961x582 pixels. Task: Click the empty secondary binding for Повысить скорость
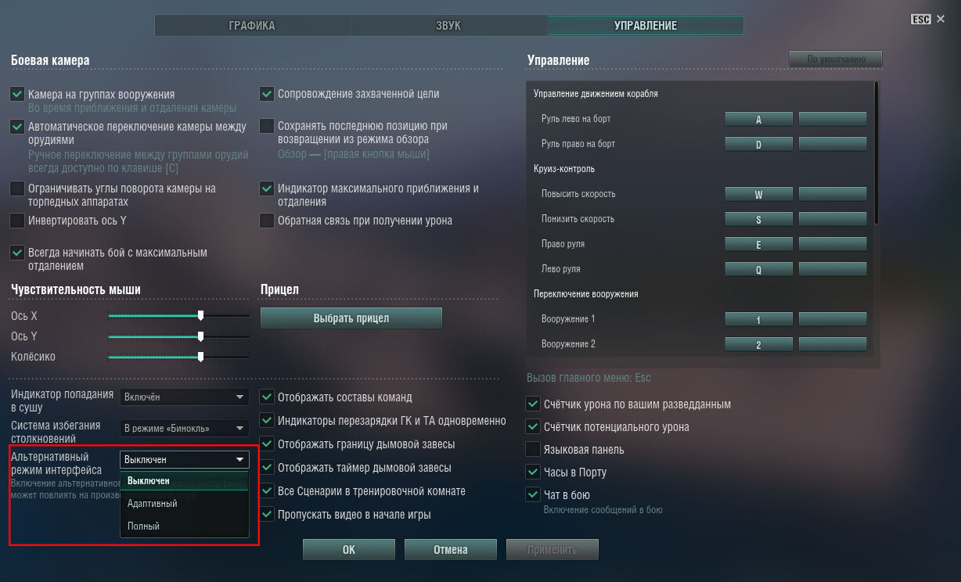[833, 194]
